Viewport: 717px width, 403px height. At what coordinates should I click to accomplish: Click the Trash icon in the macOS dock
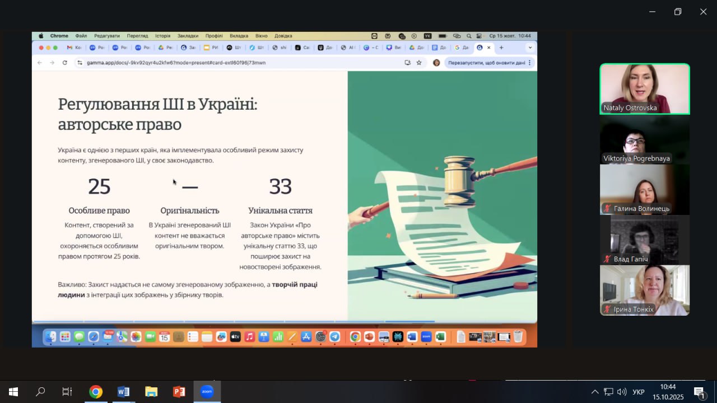pos(518,337)
